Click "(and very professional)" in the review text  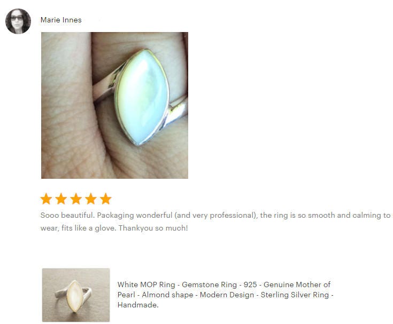216,216
